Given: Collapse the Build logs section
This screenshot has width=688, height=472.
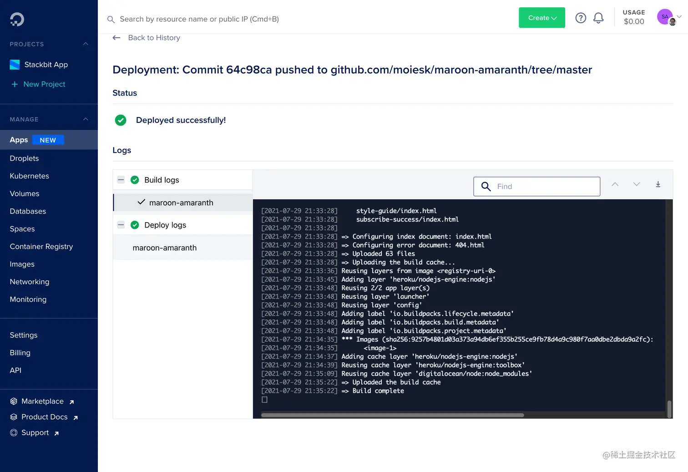Looking at the screenshot, I should 121,179.
